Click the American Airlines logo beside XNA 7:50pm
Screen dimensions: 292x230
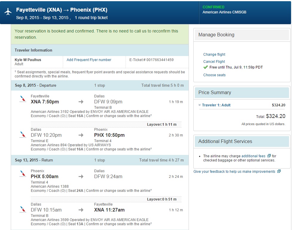point(22,99)
